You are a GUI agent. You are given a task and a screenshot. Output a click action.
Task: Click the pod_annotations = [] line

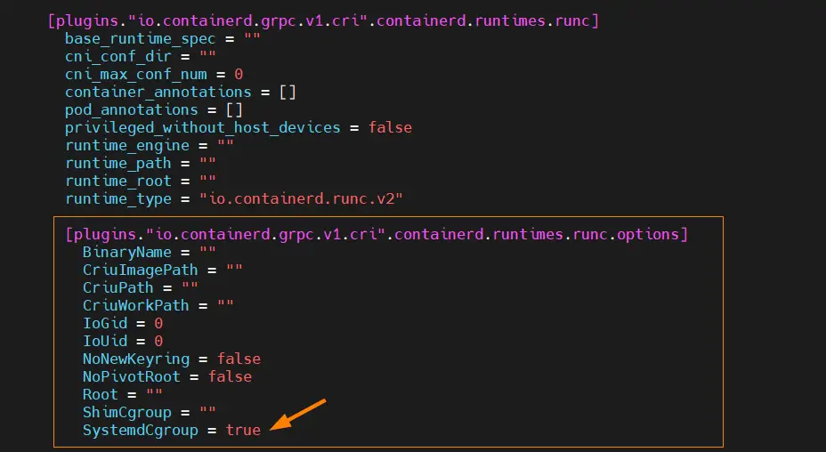point(154,110)
